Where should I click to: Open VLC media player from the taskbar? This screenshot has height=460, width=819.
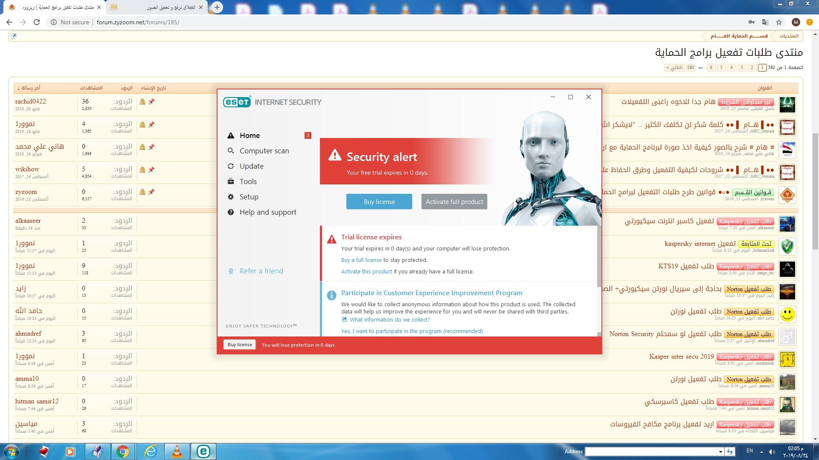click(177, 451)
